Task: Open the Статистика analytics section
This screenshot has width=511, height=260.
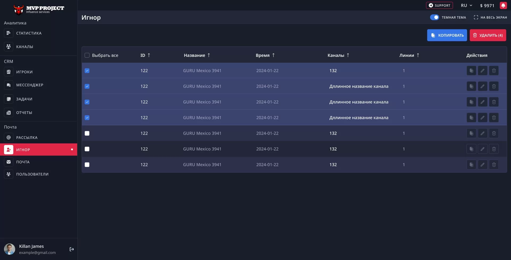Action: coord(28,33)
